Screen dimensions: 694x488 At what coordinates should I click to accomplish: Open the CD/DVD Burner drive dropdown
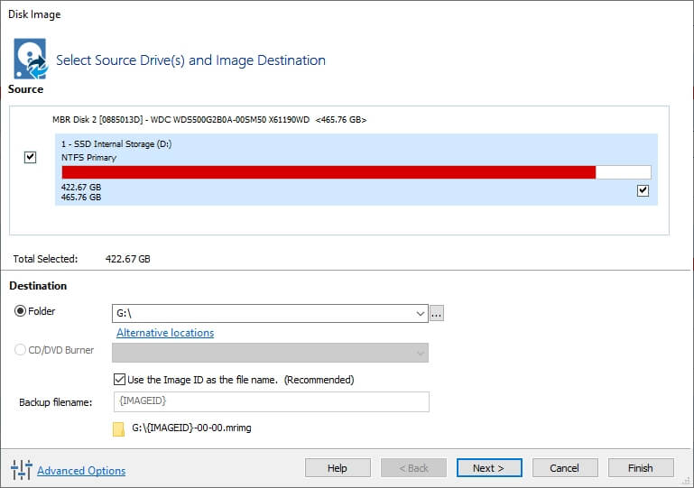pyautogui.click(x=270, y=353)
